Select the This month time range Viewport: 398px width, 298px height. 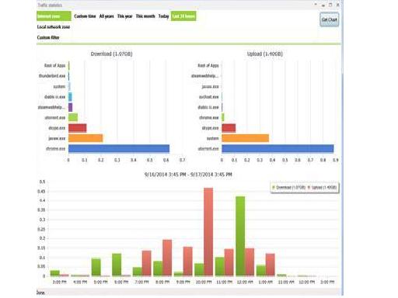click(145, 16)
